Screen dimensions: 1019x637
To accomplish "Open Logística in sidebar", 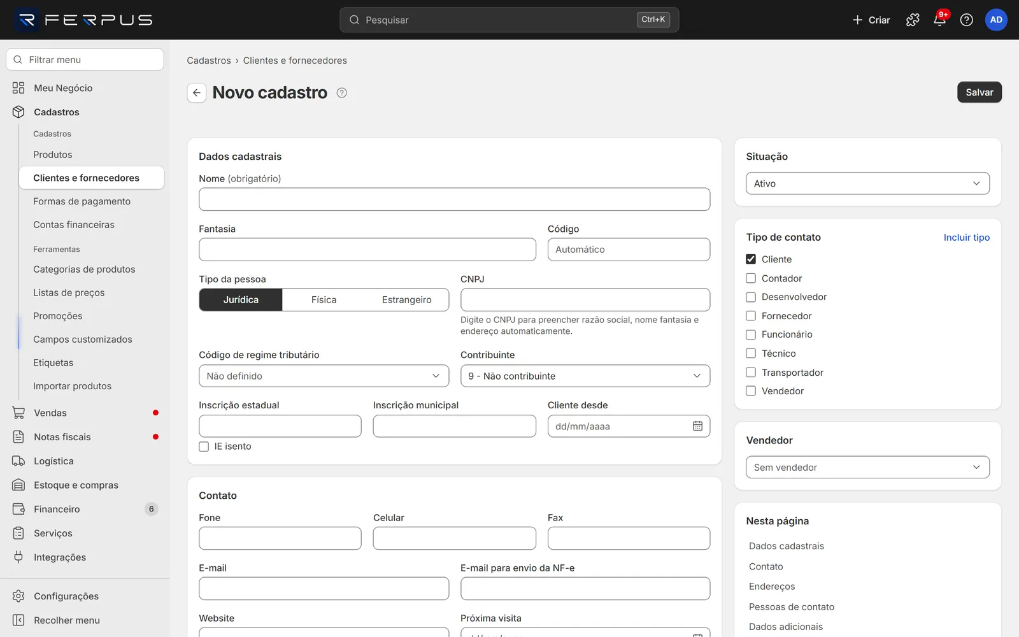I will coord(85,461).
